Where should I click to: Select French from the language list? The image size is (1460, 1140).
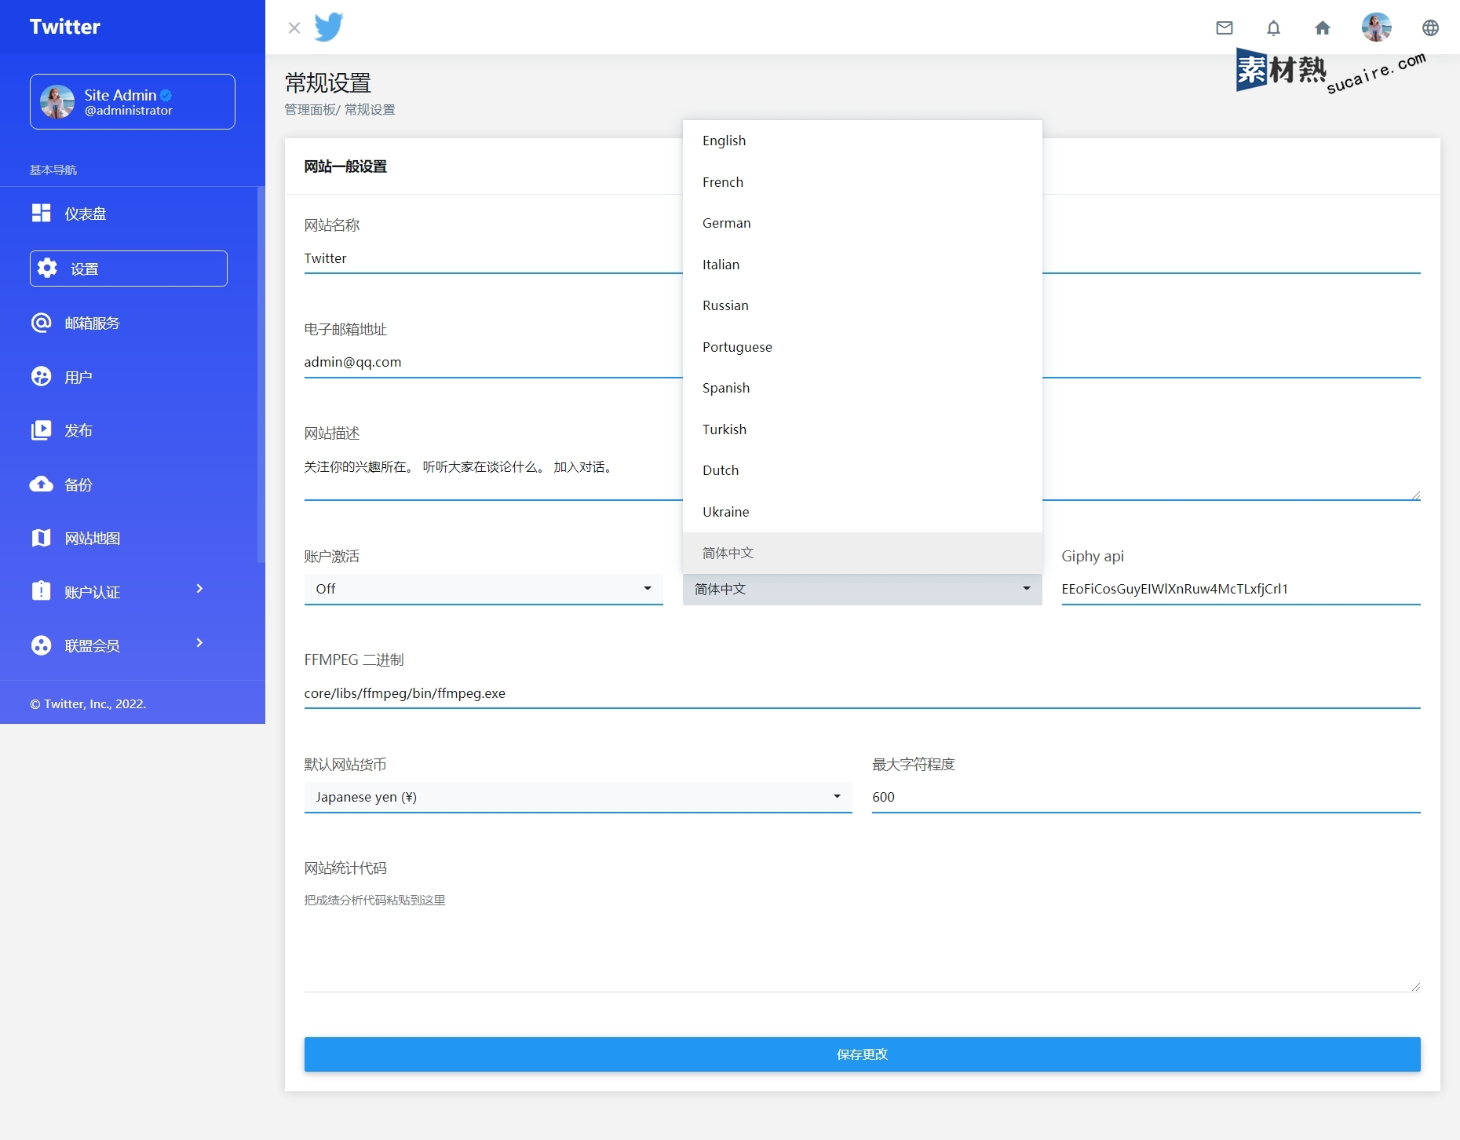coord(863,182)
